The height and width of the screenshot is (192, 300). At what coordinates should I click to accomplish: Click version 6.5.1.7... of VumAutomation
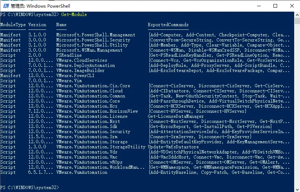41,172
